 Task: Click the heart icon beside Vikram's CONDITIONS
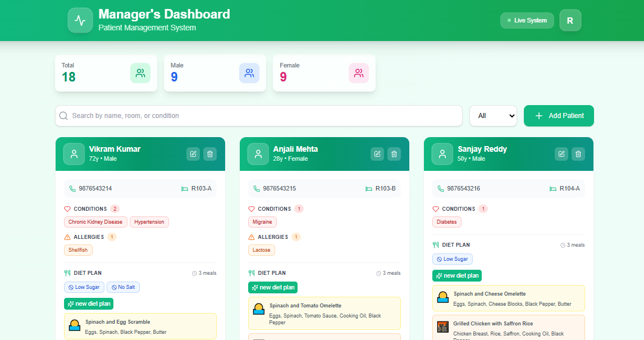[66, 208]
